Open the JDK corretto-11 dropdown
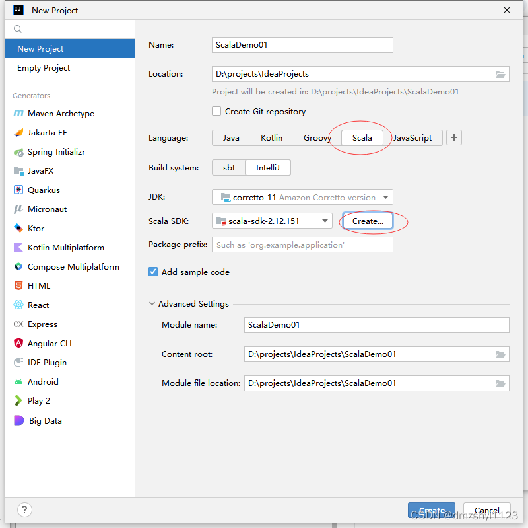Viewport: 528px width, 528px height. (x=302, y=197)
